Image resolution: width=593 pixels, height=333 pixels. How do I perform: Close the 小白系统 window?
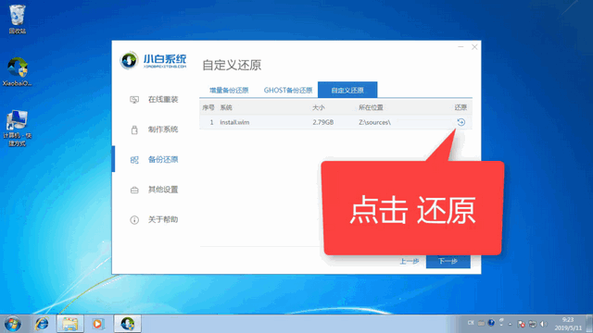pyautogui.click(x=474, y=47)
